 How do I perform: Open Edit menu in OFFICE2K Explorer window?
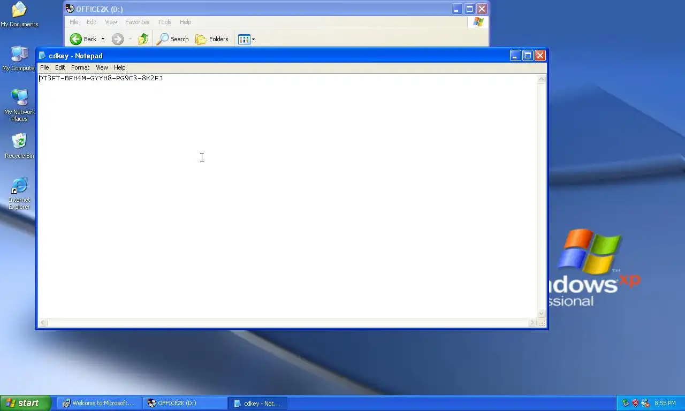tap(92, 22)
